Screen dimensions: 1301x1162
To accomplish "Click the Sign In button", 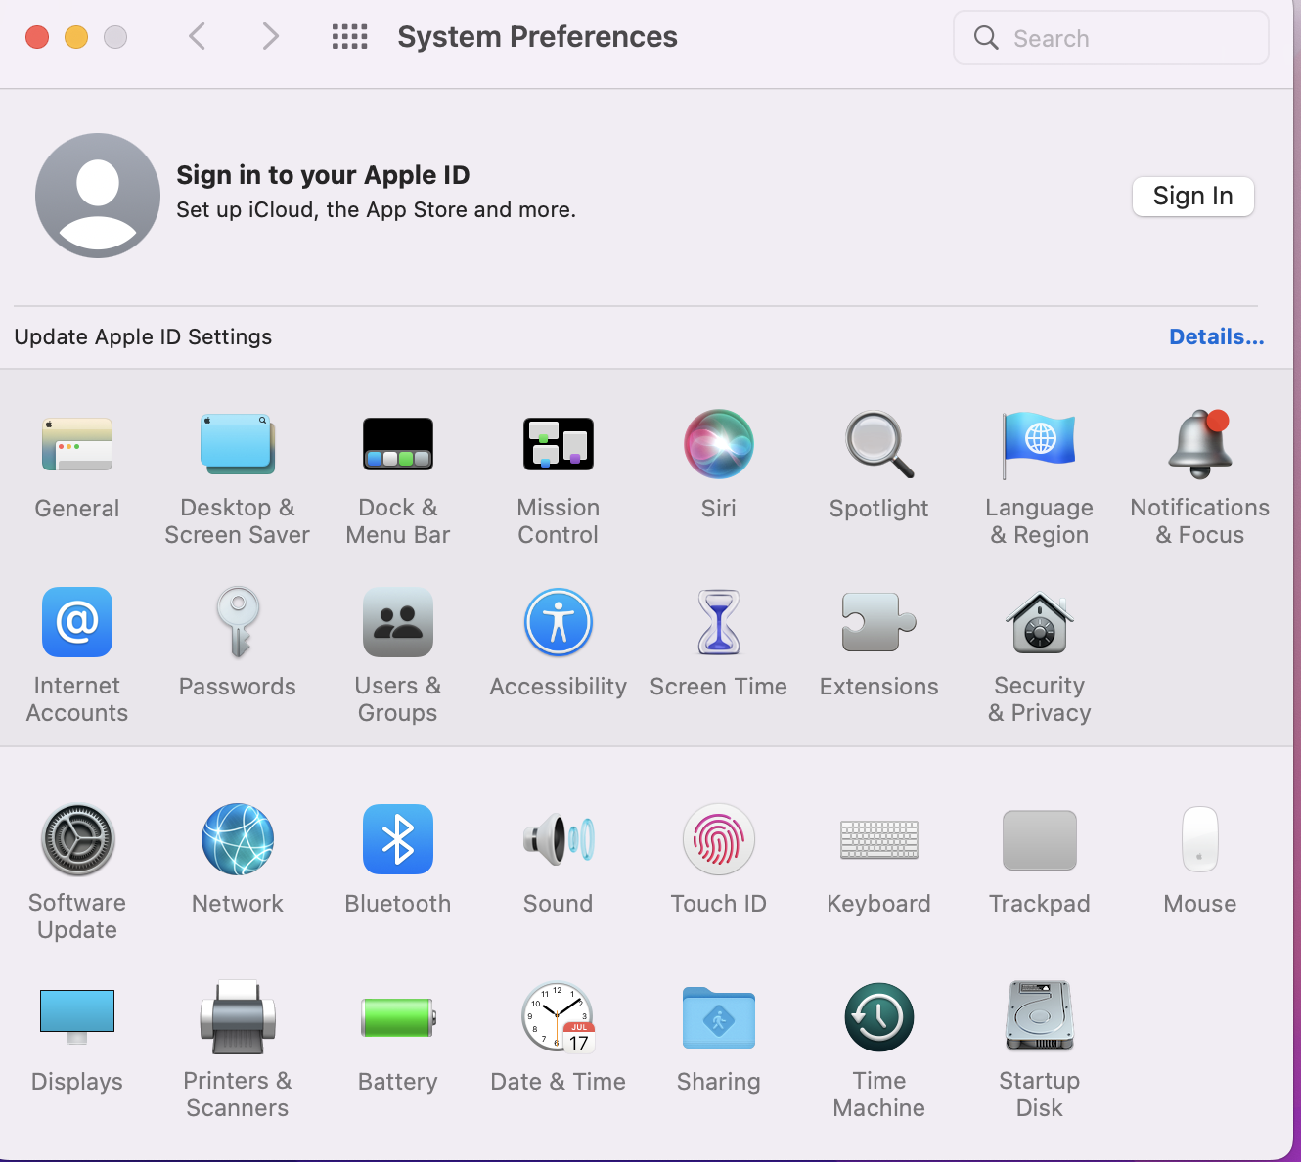I will click(x=1192, y=196).
